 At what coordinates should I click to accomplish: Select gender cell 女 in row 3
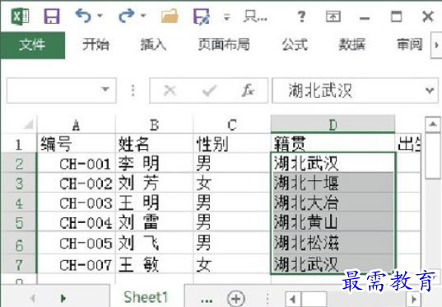pos(232,183)
